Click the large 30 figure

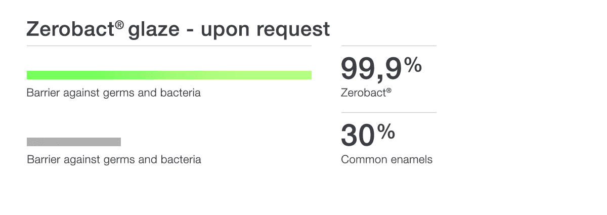pyautogui.click(x=358, y=135)
